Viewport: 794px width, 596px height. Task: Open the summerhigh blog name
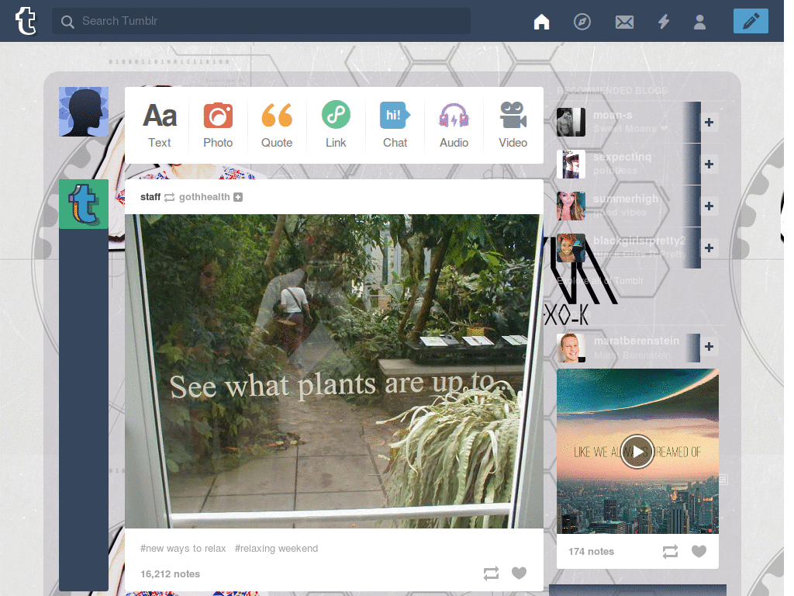point(626,199)
